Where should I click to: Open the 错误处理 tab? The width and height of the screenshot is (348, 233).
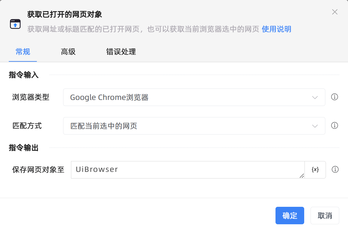pyautogui.click(x=121, y=52)
